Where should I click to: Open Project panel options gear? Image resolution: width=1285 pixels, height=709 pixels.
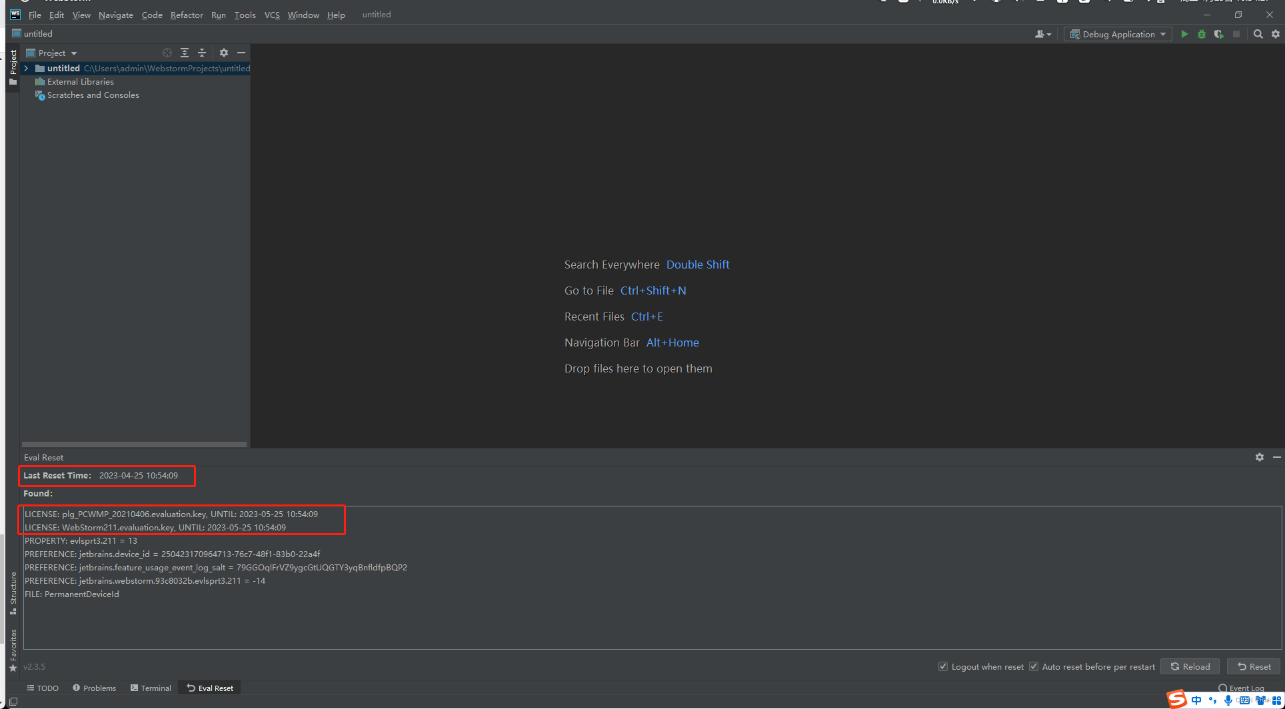224,53
